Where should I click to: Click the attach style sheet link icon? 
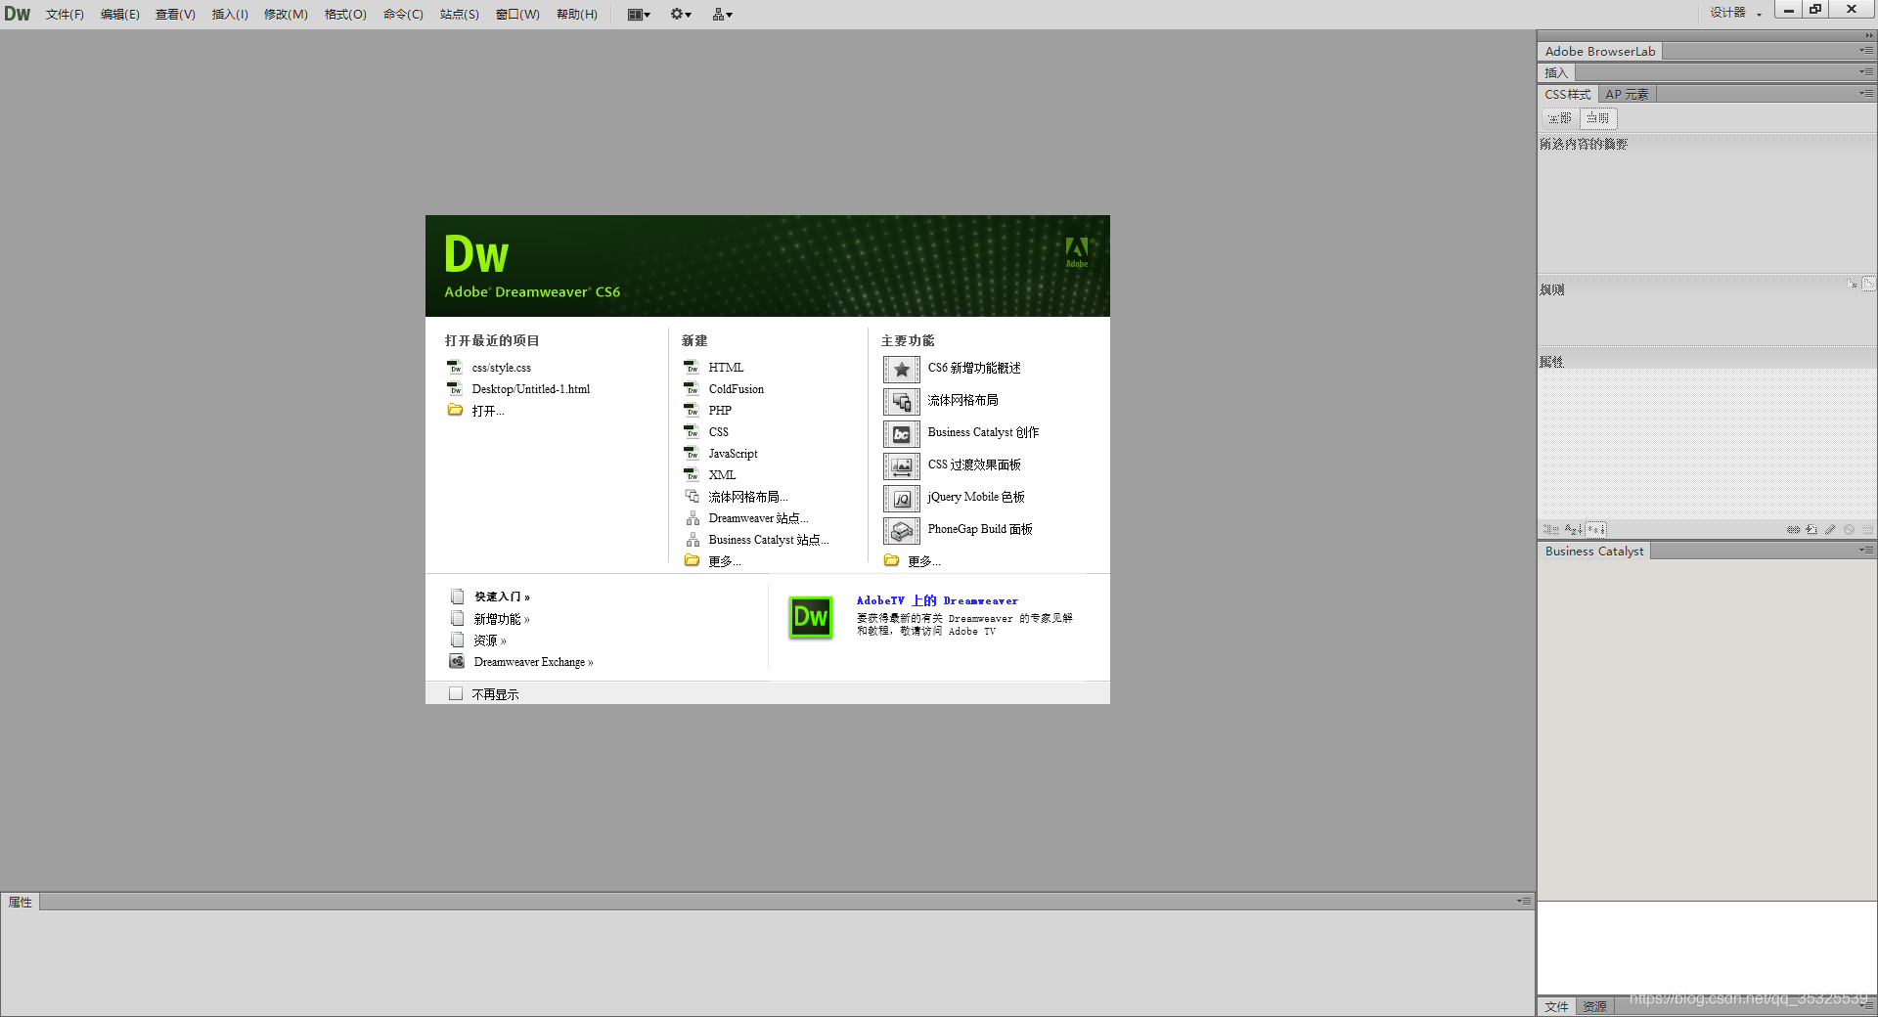(1793, 529)
